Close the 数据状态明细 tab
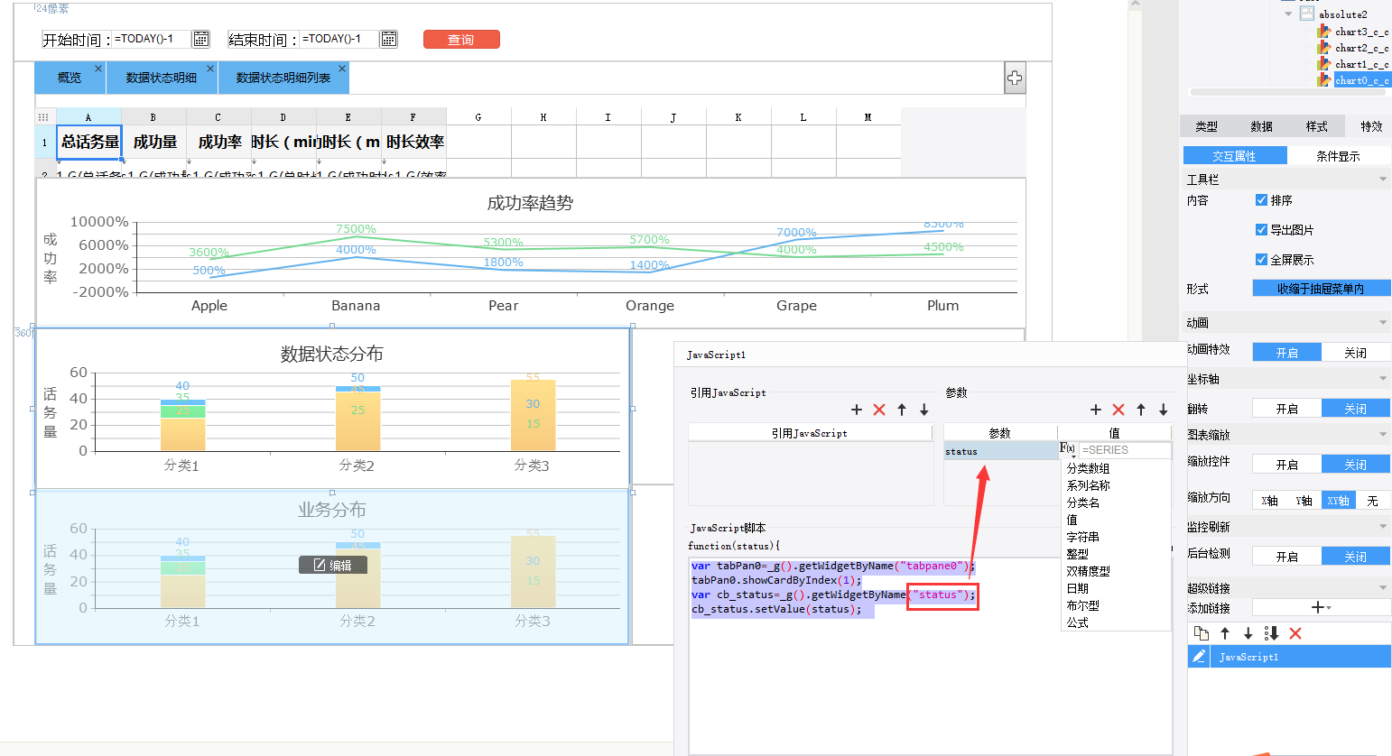The image size is (1392, 756). pos(210,69)
